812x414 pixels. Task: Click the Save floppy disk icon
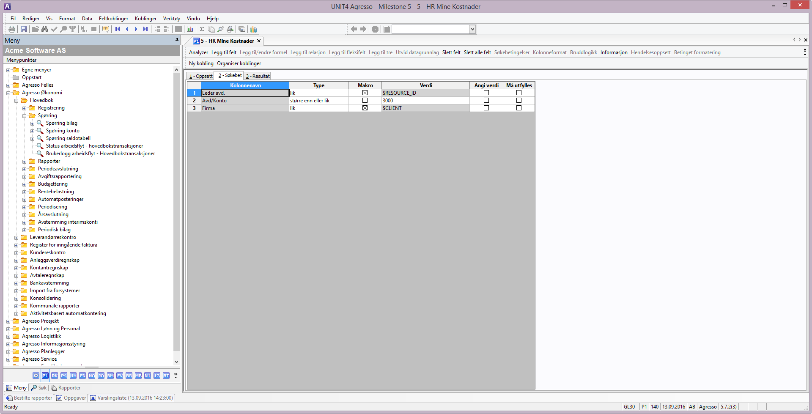[24, 29]
